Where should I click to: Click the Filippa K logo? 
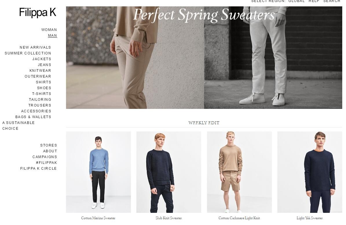(38, 12)
